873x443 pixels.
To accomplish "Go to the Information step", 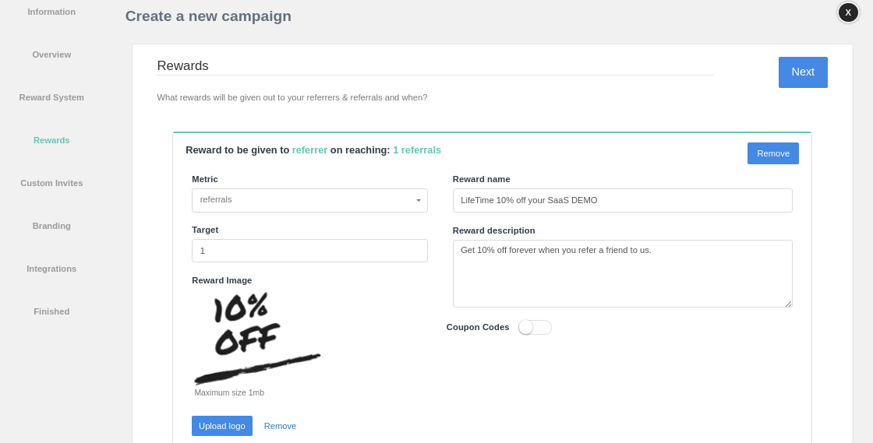I will click(51, 12).
